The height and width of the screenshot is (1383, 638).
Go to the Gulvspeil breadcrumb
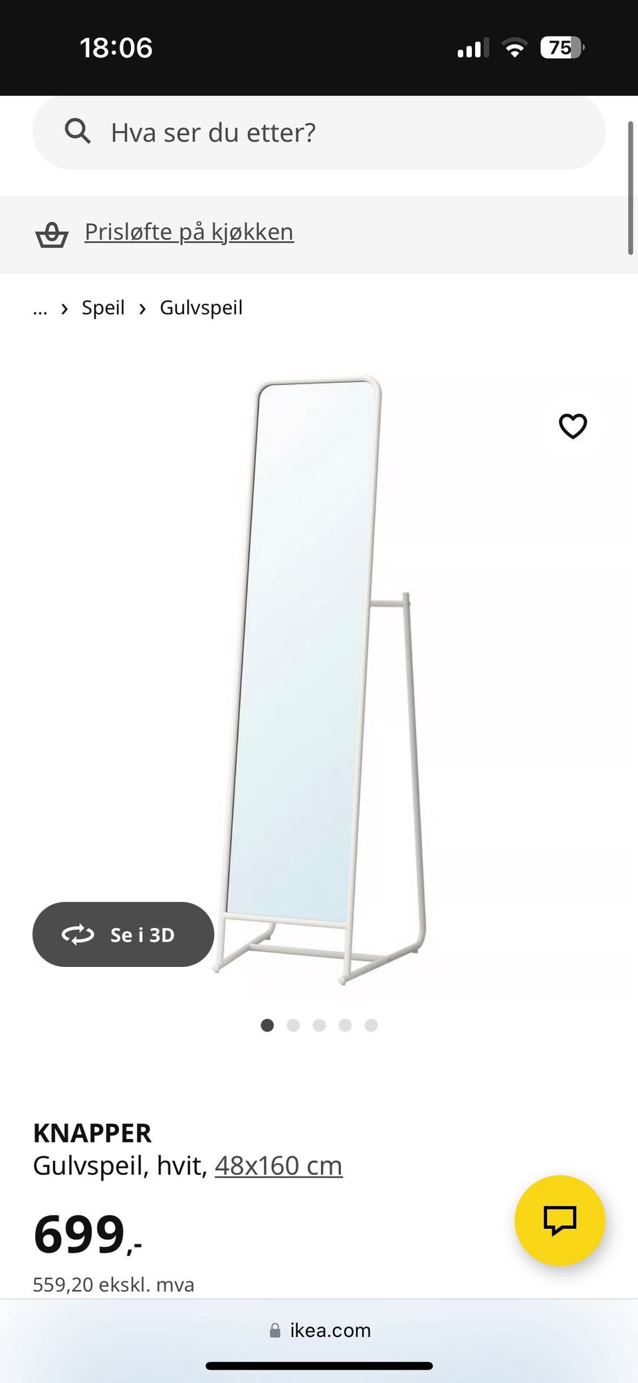pyautogui.click(x=201, y=308)
